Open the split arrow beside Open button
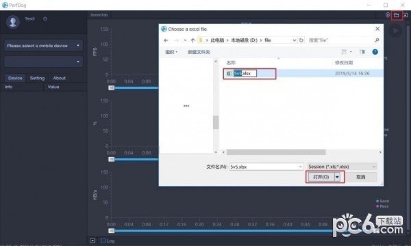411x246 pixels. coord(337,177)
